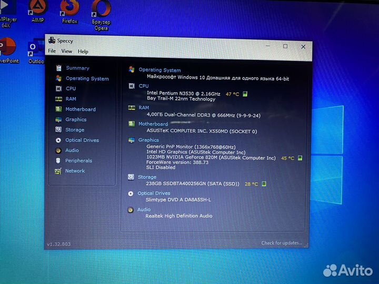This screenshot has height=284, width=379.
Task: Click the Audio speaker icon in summary pane
Action: tap(131, 210)
